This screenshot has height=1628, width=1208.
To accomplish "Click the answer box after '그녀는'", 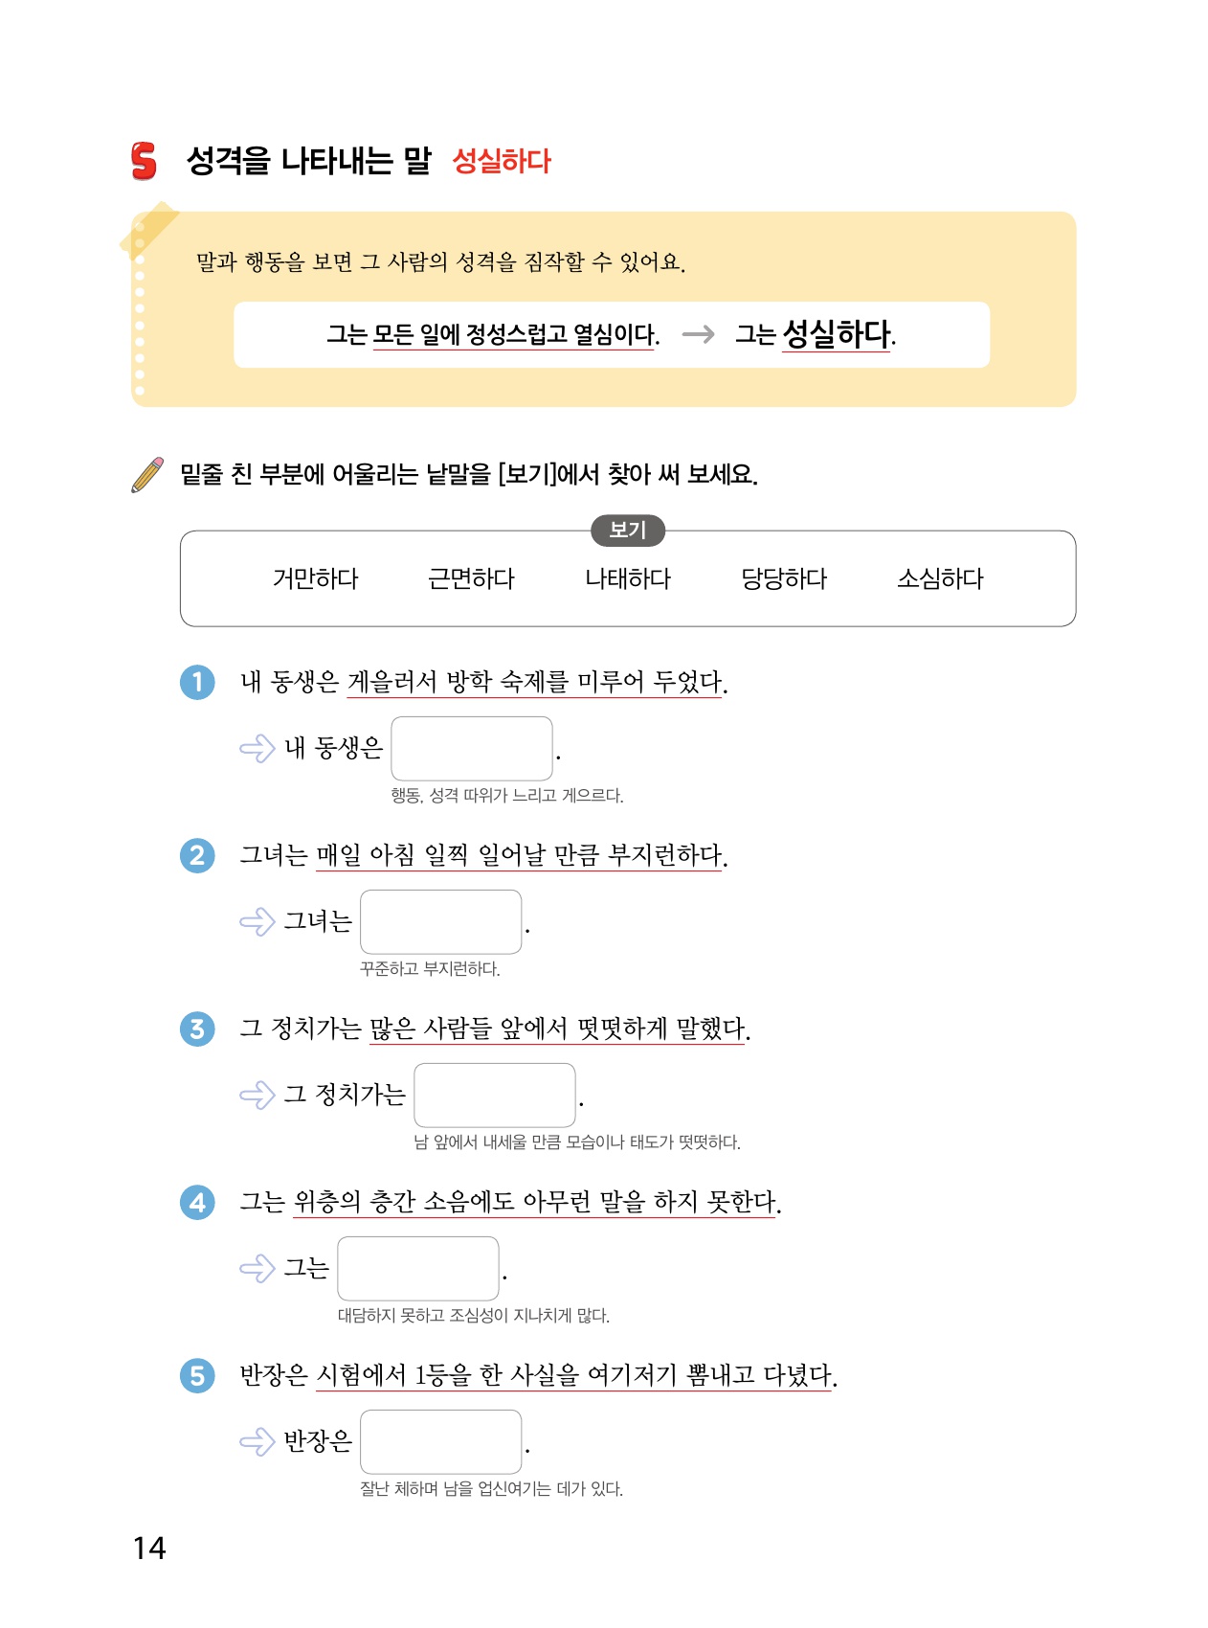I will tap(441, 921).
